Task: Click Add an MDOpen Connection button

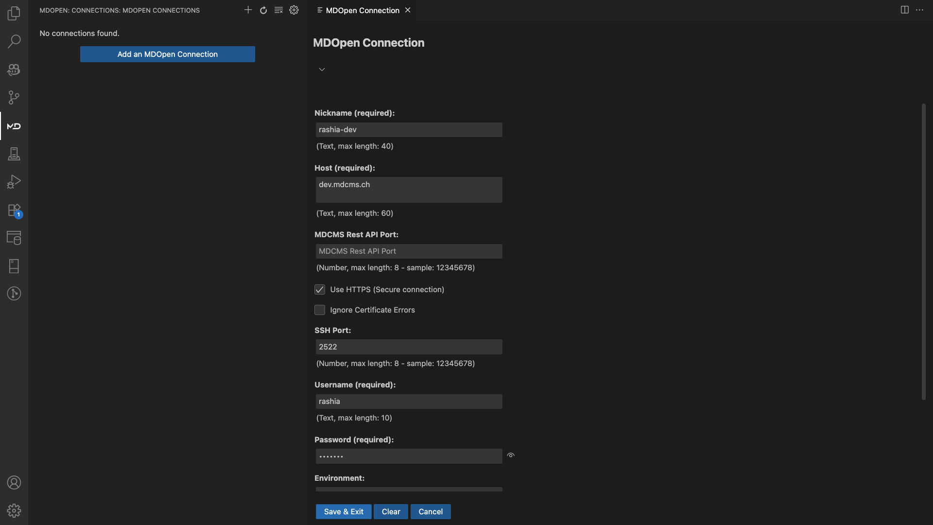Action: [167, 54]
